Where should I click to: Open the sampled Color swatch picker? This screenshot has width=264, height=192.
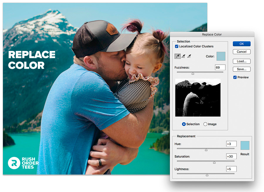click(221, 56)
